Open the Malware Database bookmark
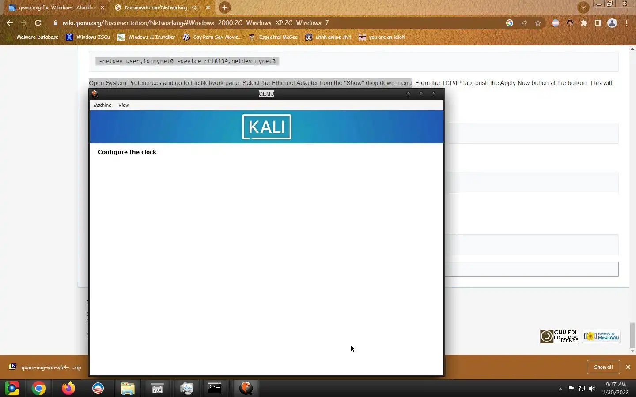This screenshot has width=636, height=397. [x=33, y=37]
